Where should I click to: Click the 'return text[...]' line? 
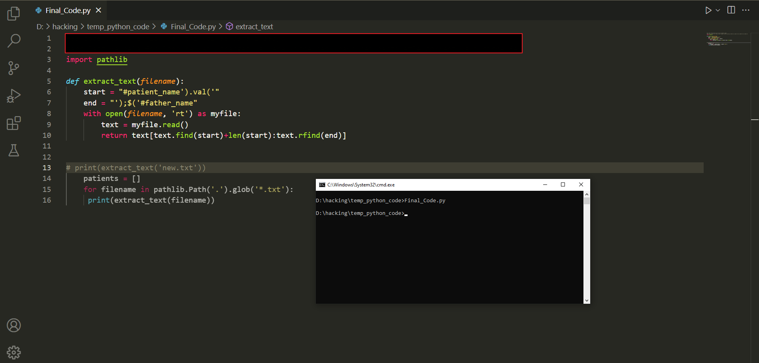[223, 135]
